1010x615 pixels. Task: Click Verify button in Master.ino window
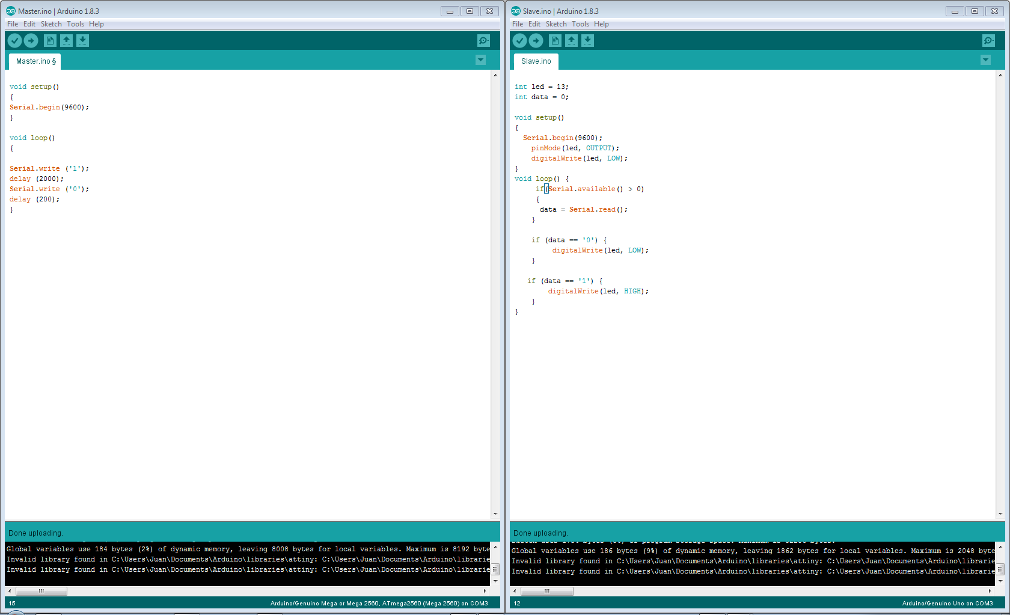(14, 40)
